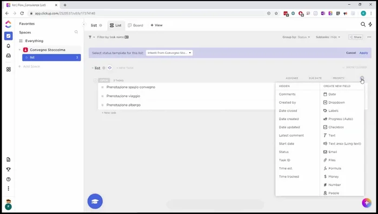This screenshot has height=214, width=378.
Task: Click status box of Prenotazione spazio convegno
Action: coord(102,87)
